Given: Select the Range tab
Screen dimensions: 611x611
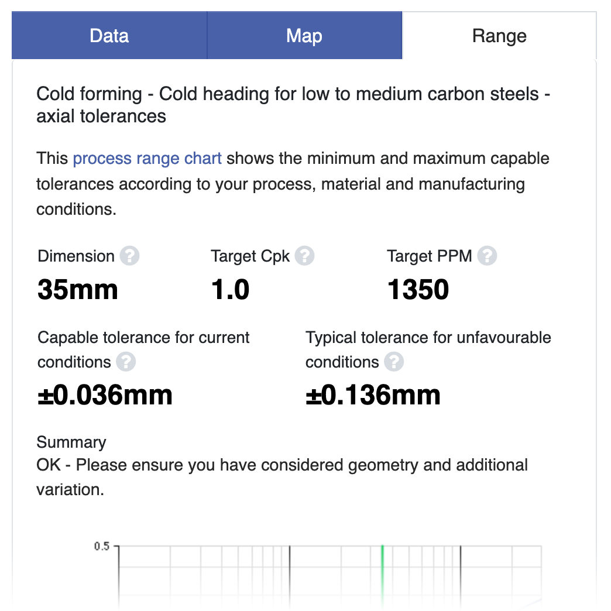Looking at the screenshot, I should click(499, 36).
